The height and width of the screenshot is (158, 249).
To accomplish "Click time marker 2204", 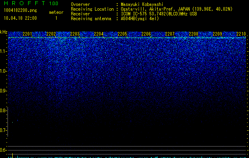I will [x=99, y=34].
